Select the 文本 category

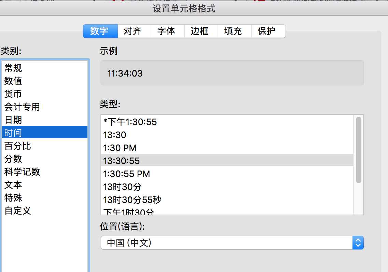coord(13,185)
